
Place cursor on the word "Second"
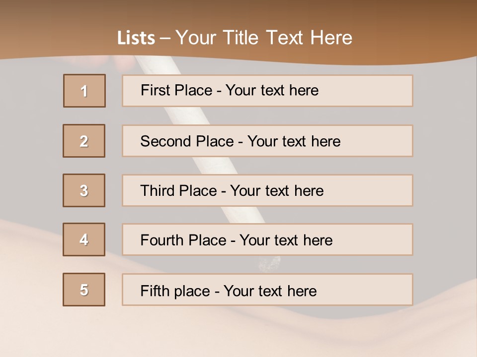[166, 141]
